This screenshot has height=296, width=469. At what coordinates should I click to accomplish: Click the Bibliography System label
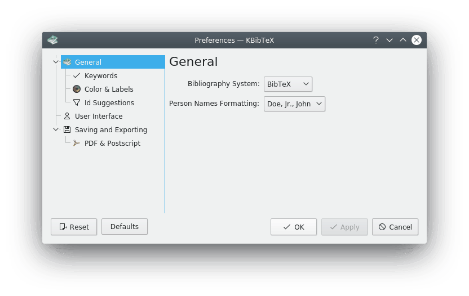pos(223,84)
